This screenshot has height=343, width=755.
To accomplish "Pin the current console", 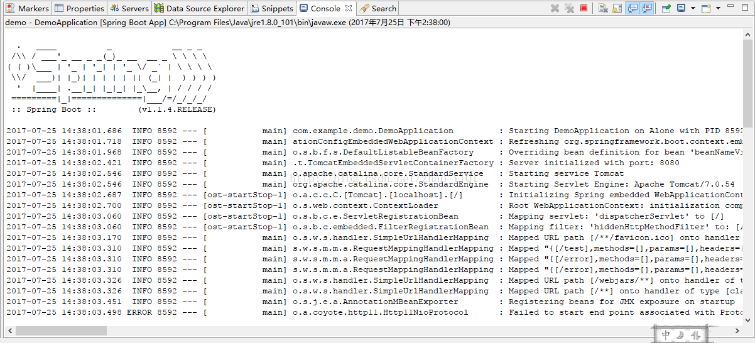I will click(x=666, y=8).
